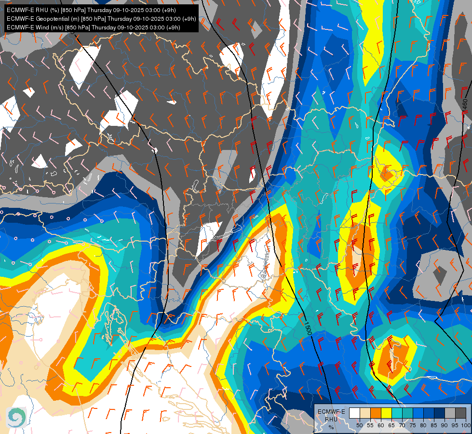
Task: Click the navy 85–90% legend swatch
Action: pyautogui.click(x=440, y=413)
